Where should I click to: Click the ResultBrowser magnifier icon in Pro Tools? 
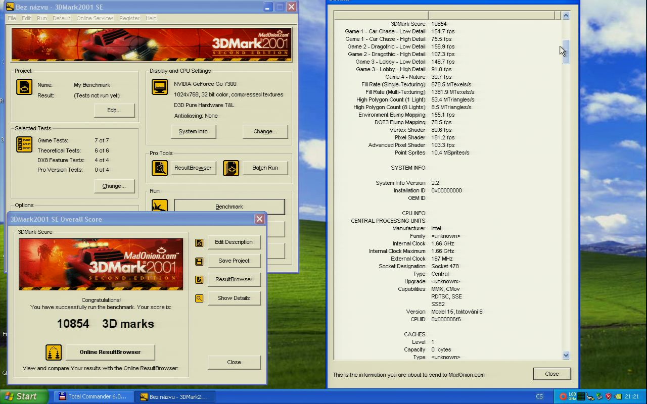(160, 168)
